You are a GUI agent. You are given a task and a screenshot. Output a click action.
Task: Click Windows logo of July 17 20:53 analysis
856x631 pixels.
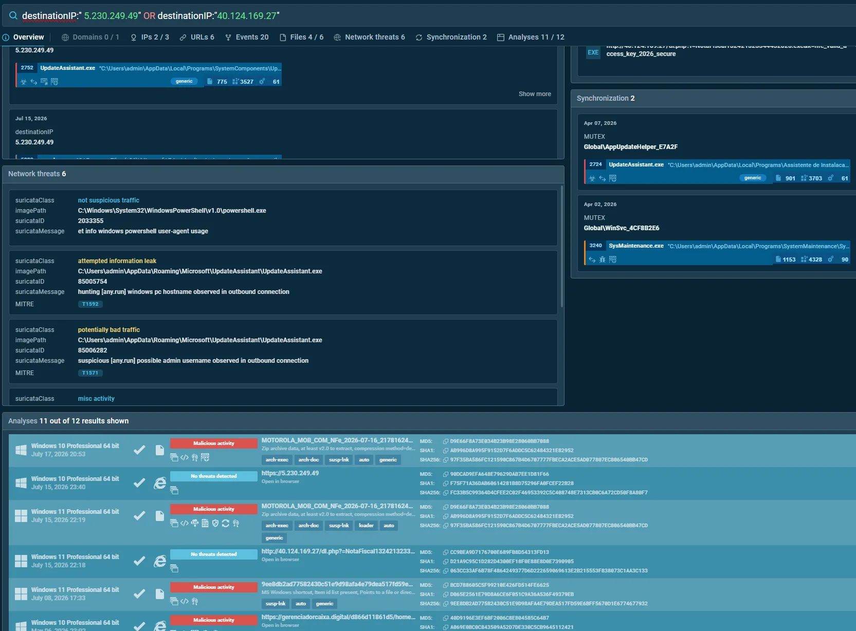pyautogui.click(x=21, y=450)
